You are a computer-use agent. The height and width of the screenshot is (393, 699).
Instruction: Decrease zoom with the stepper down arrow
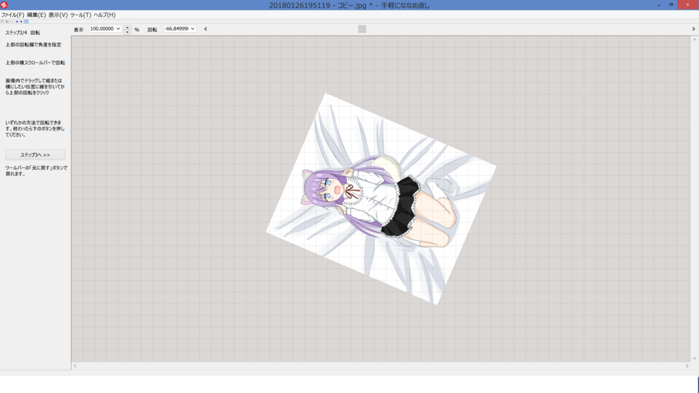[x=128, y=31]
